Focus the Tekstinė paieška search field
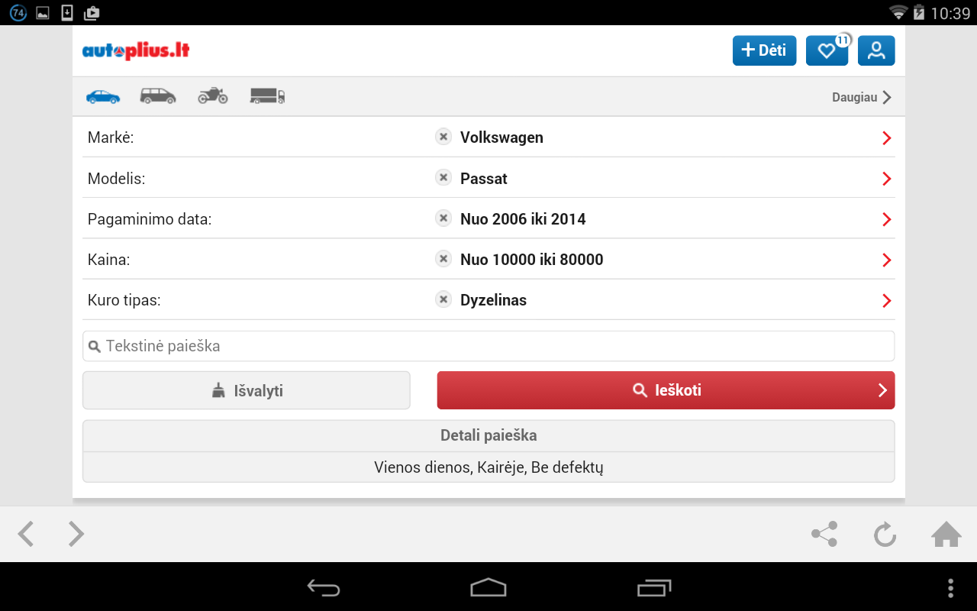Image resolution: width=977 pixels, height=611 pixels. click(488, 346)
